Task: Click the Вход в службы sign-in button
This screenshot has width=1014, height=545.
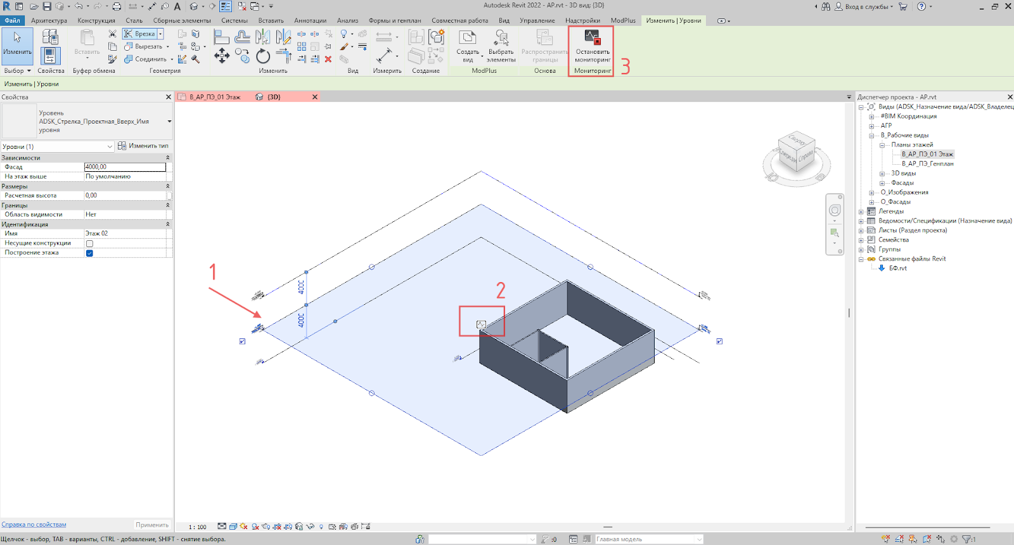Action: coord(864,6)
